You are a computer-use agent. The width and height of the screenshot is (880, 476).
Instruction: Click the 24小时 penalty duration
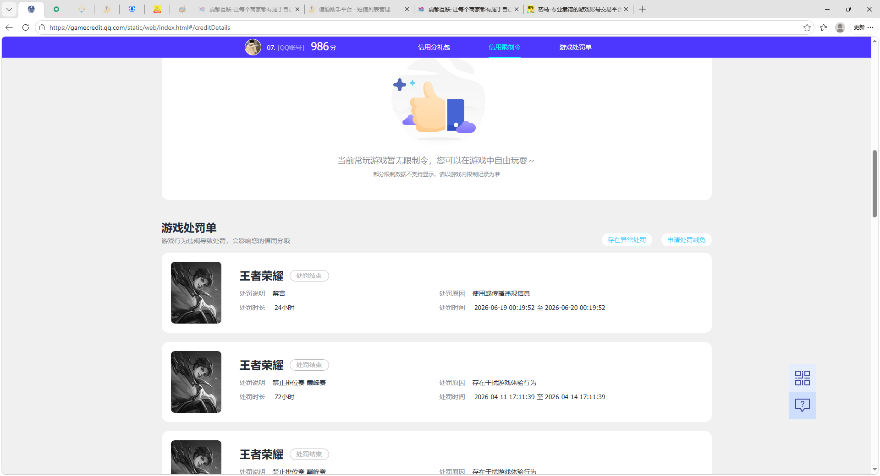pos(284,308)
